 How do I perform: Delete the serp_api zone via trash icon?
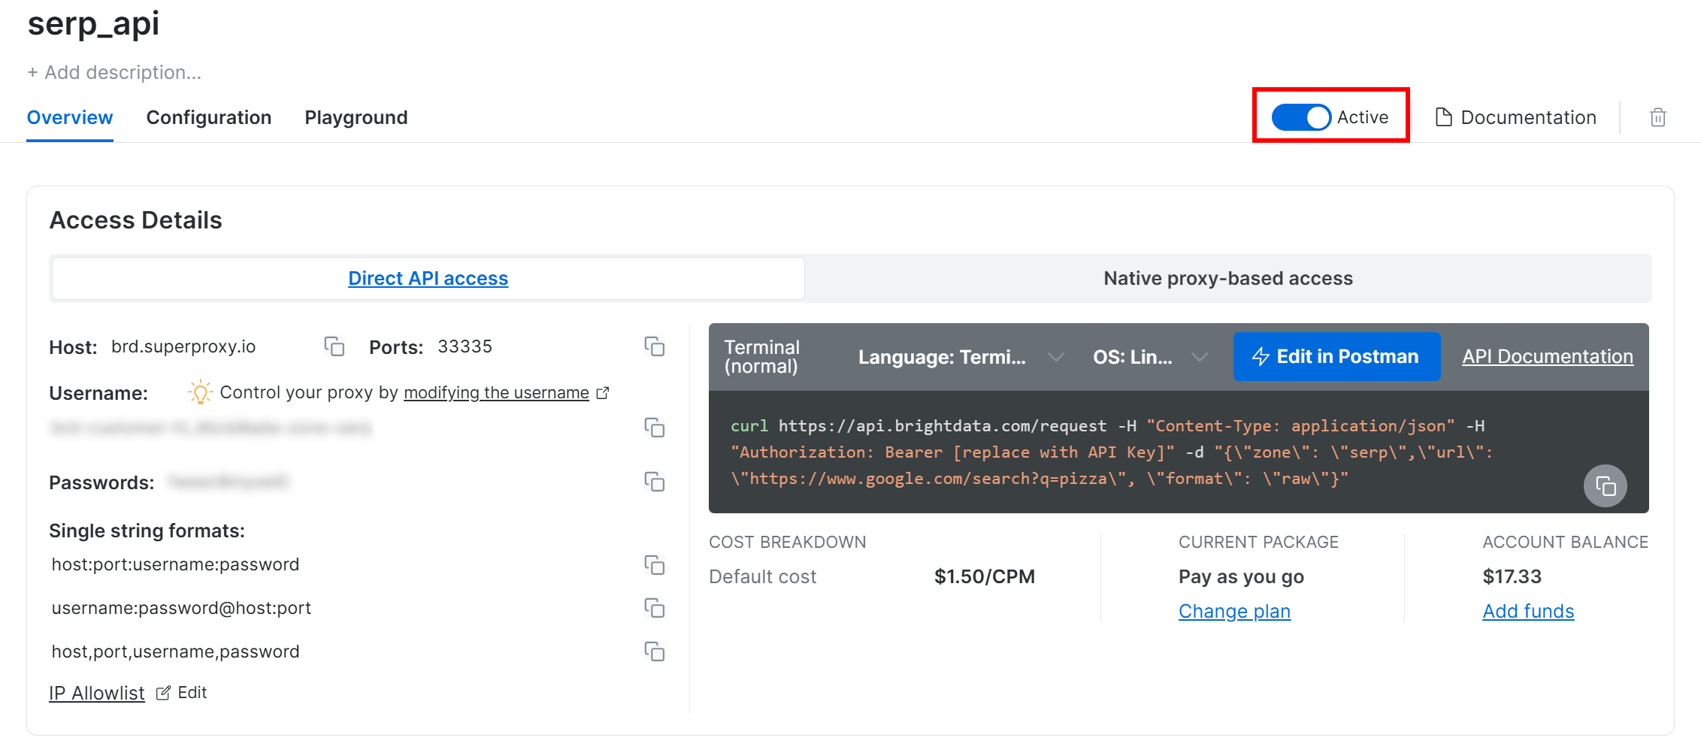1657,117
